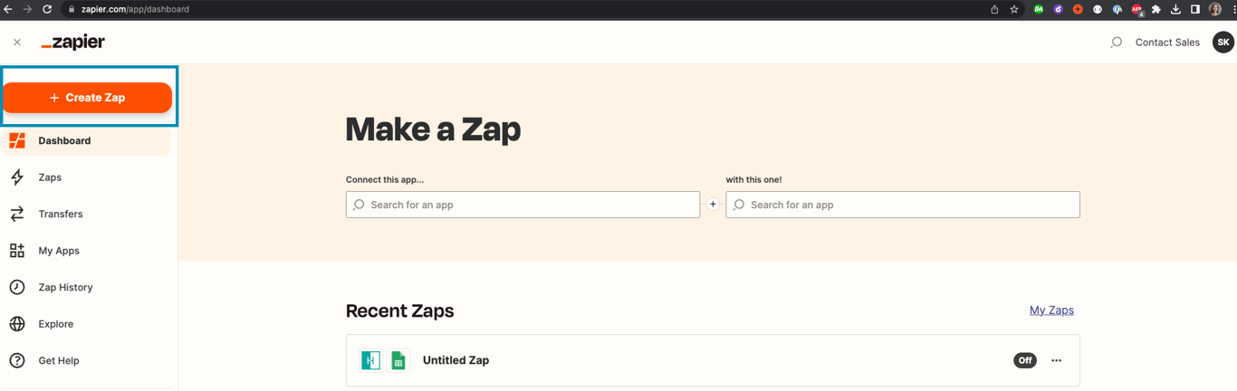Click the Get Help question mark icon
The width and height of the screenshot is (1237, 391).
pyautogui.click(x=17, y=361)
